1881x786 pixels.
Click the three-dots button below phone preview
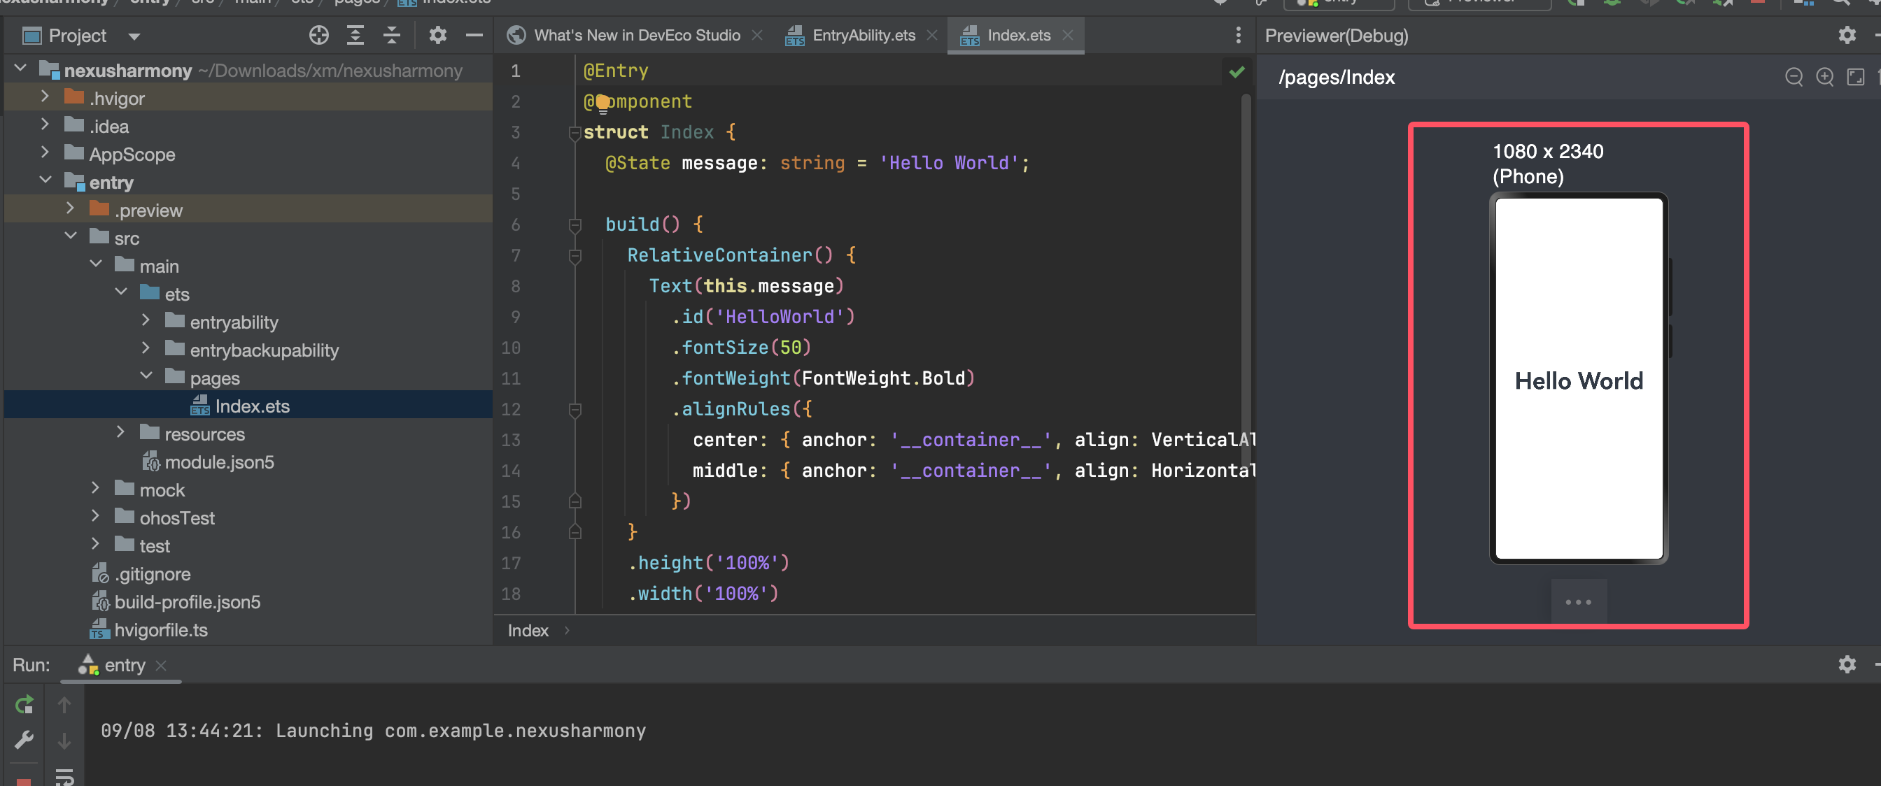pyautogui.click(x=1578, y=602)
